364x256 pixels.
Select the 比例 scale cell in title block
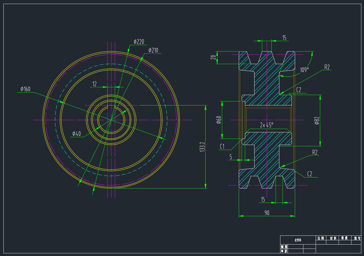[321, 238]
